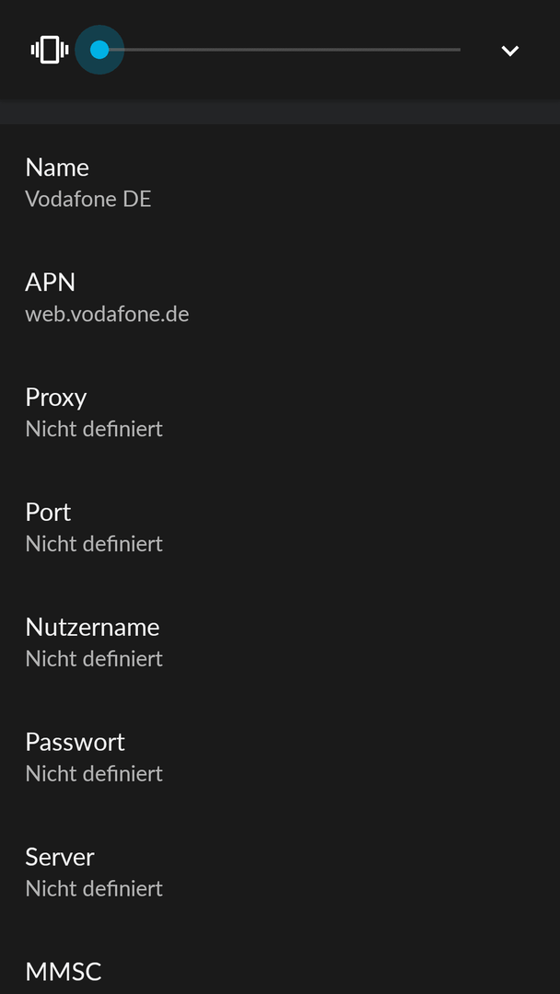The height and width of the screenshot is (994, 560).
Task: Edit the APN field entry
Action: click(280, 296)
